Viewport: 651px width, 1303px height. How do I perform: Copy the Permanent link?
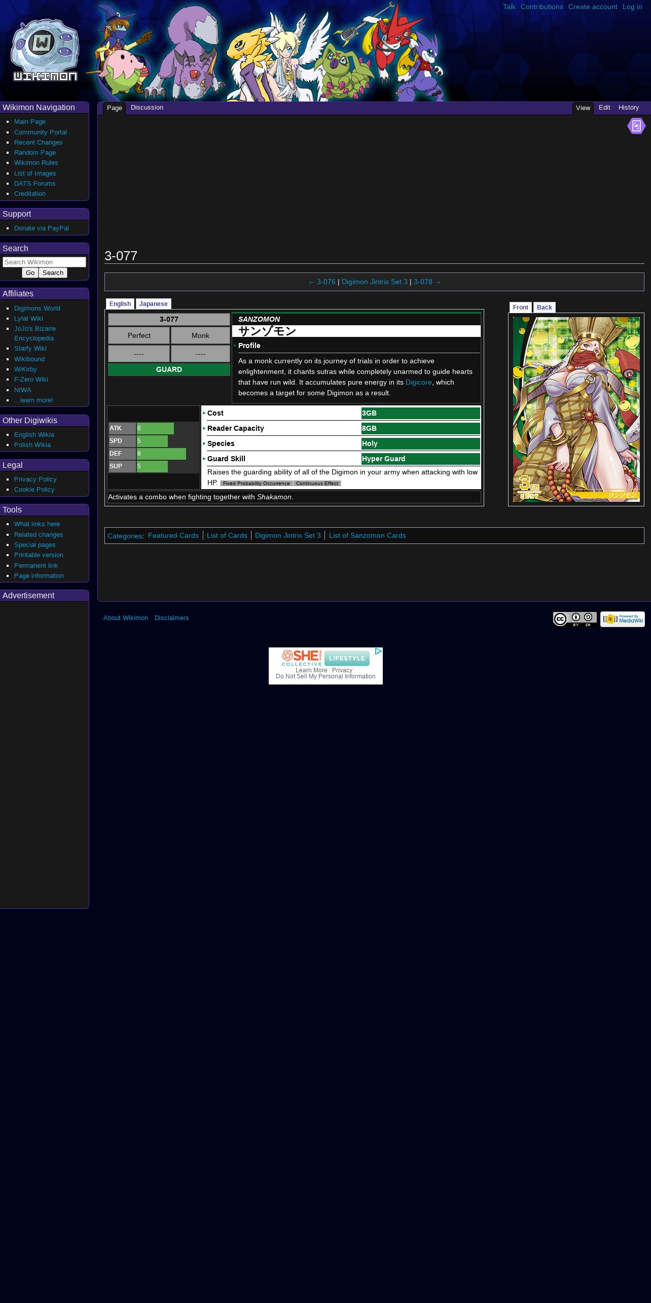[36, 566]
